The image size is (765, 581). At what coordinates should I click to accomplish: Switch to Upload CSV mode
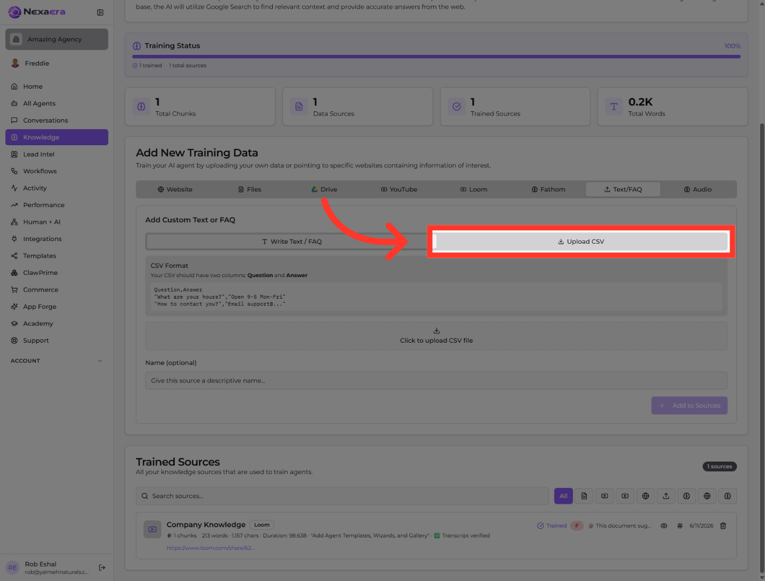(581, 242)
